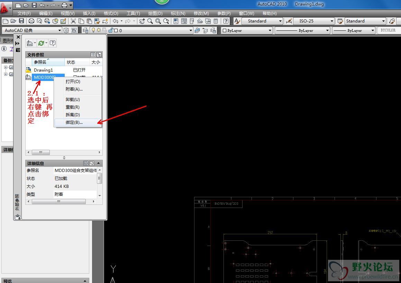Image resolution: width=401 pixels, height=283 pixels.
Task: Switch file references to list view
Action: click(x=93, y=54)
